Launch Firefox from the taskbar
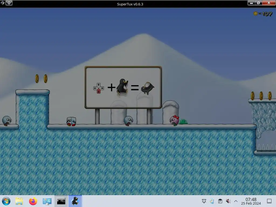 point(33,201)
